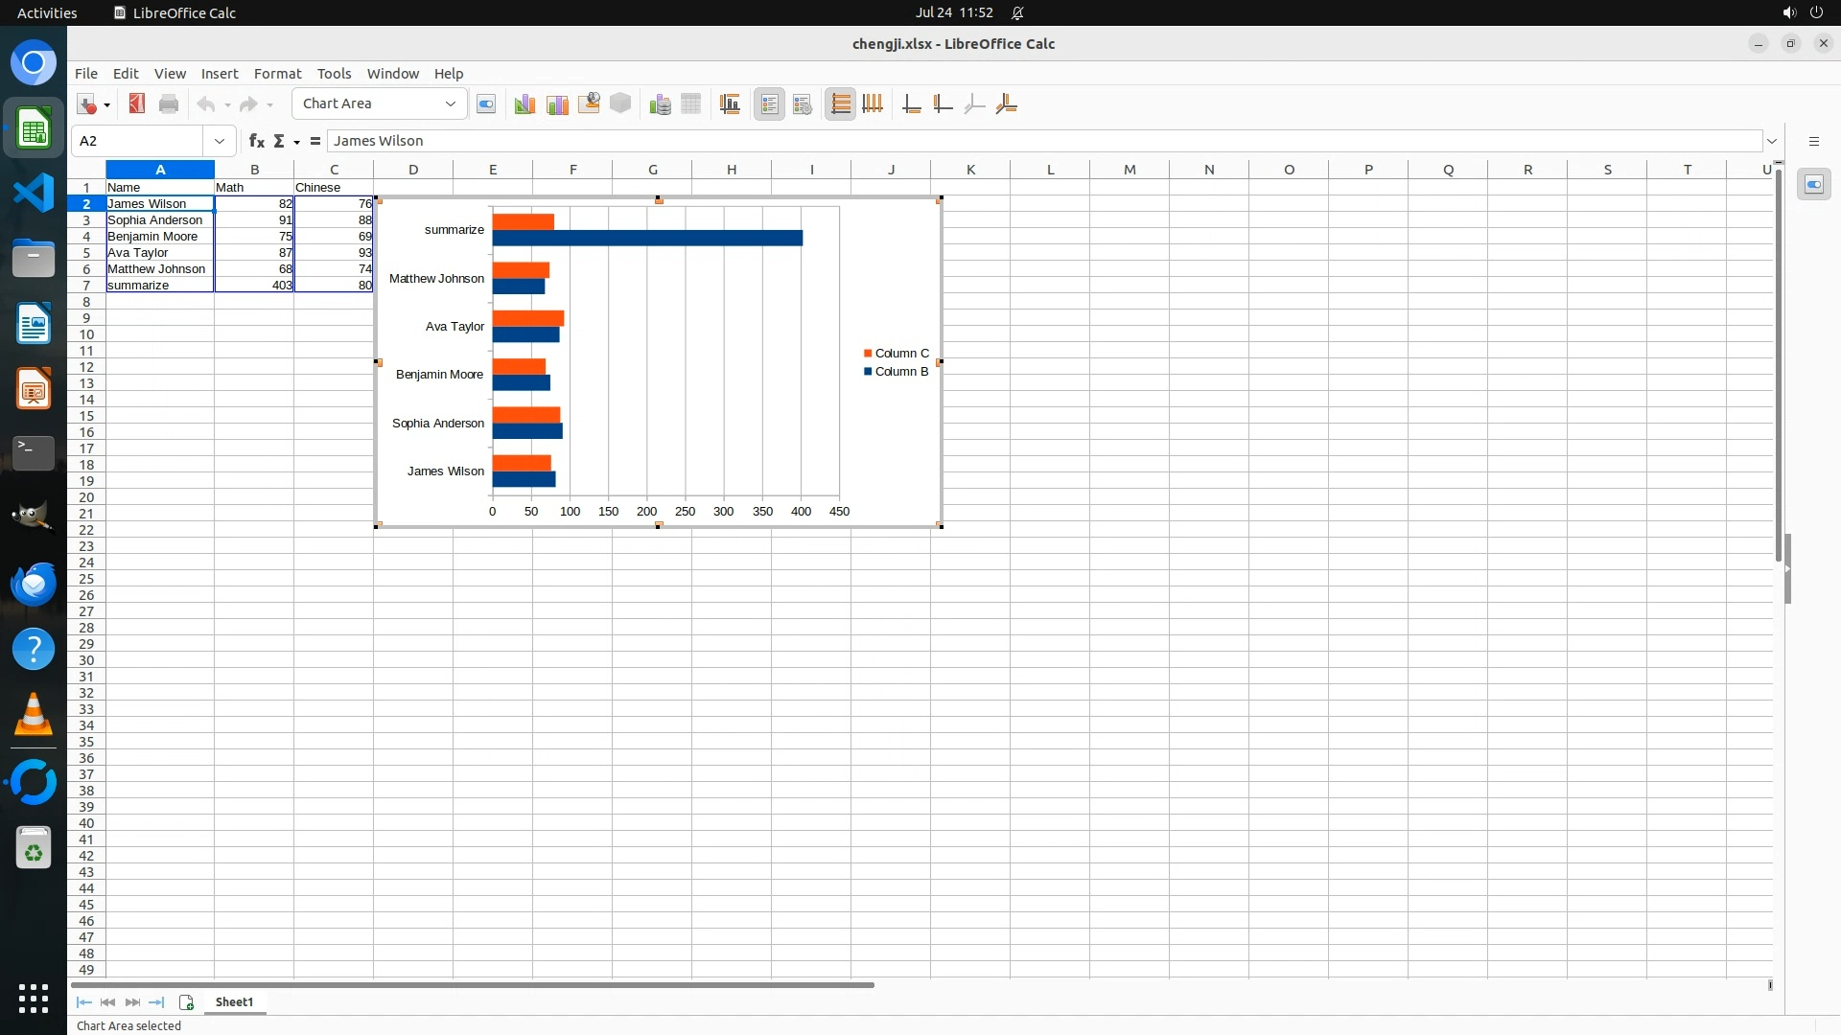Click the All Axes icon
Screen dimensions: 1841x1035
1006,104
